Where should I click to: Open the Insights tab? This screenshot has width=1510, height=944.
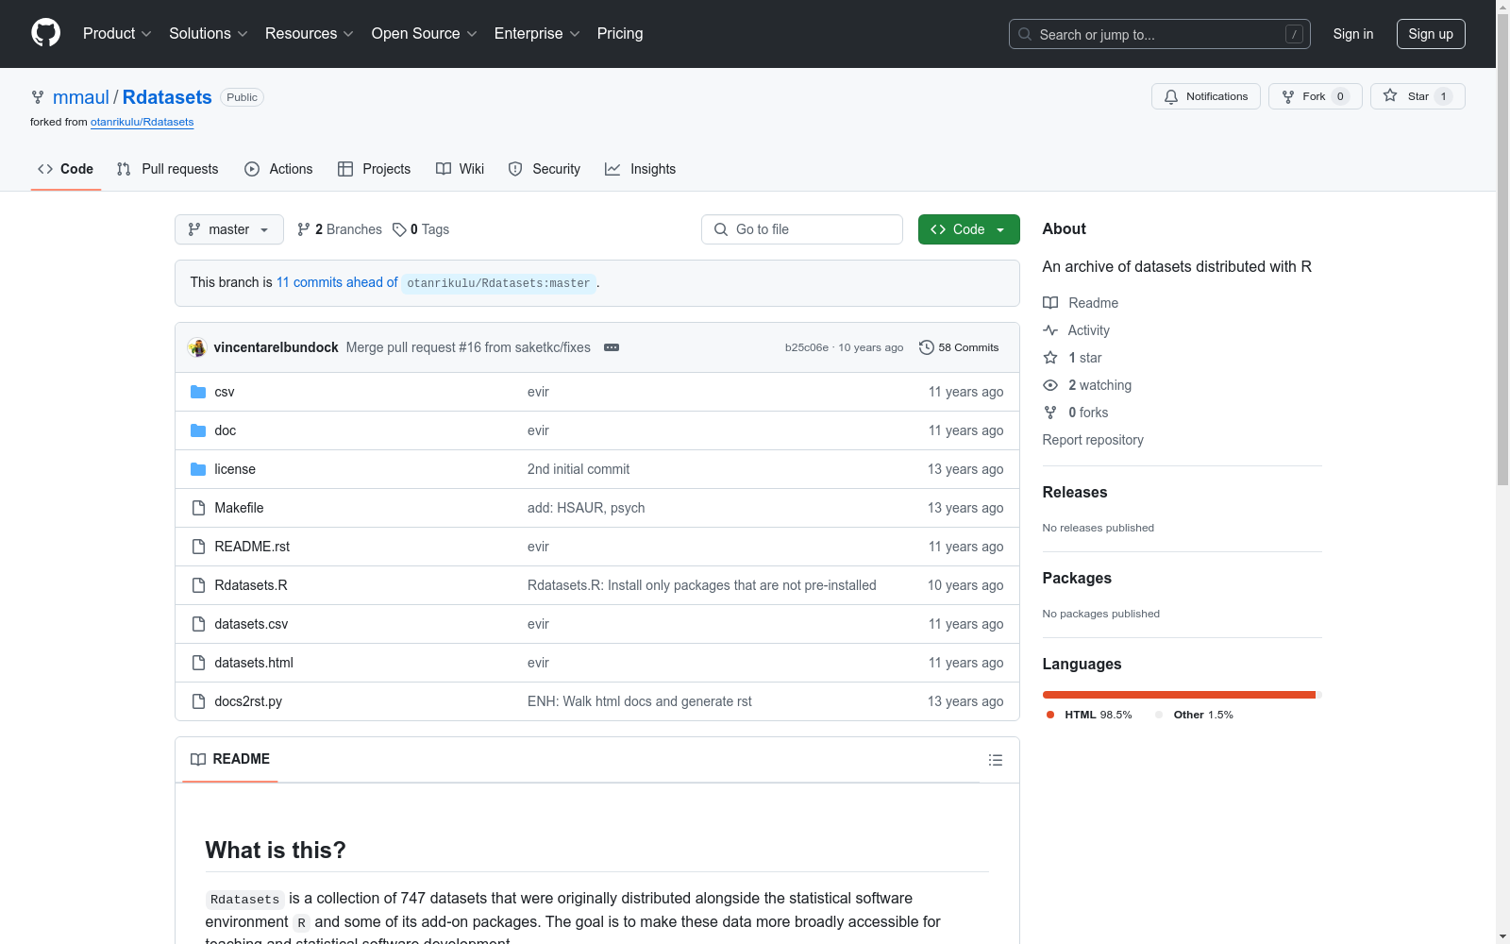(x=641, y=169)
